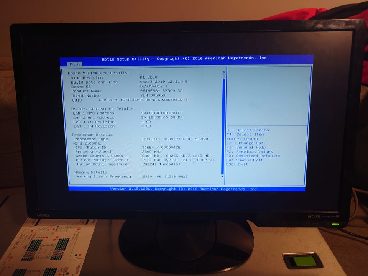Click the F4: Save & Exit hint
Image resolution: width=368 pixels, height=276 pixels.
click(244, 160)
